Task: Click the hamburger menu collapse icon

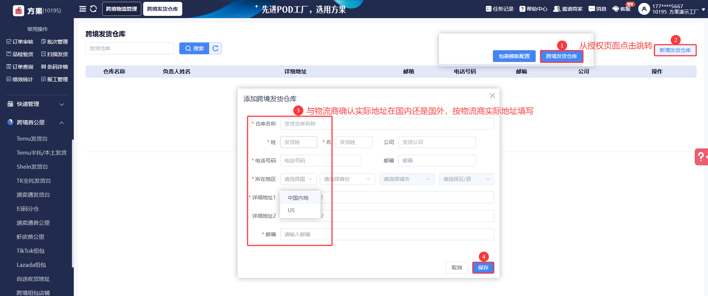Action: pyautogui.click(x=83, y=9)
